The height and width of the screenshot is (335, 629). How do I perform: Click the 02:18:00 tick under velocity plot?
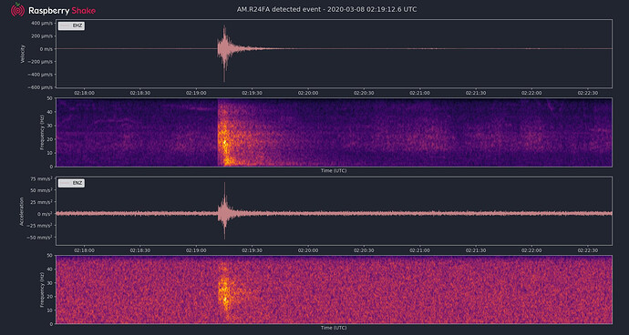tap(84, 93)
